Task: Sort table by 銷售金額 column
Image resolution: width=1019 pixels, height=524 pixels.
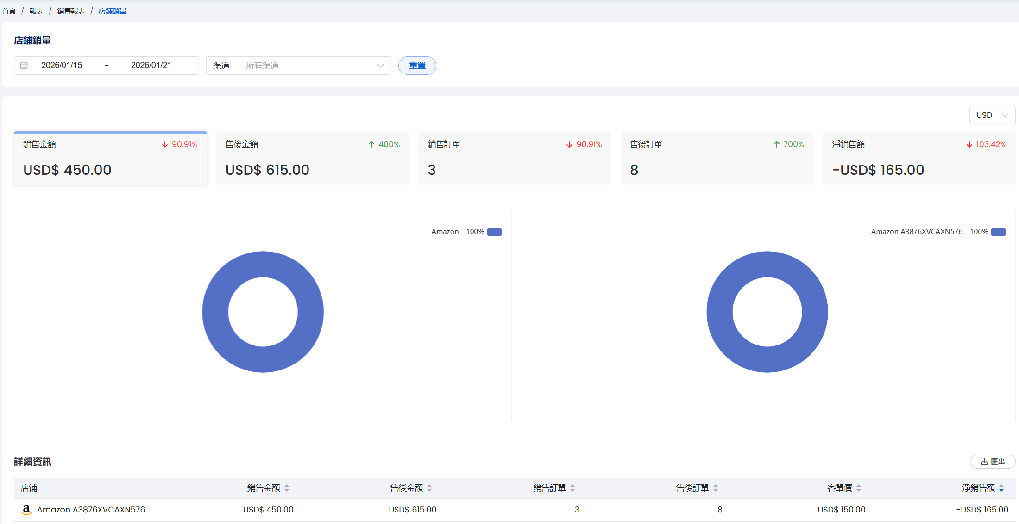Action: (287, 488)
